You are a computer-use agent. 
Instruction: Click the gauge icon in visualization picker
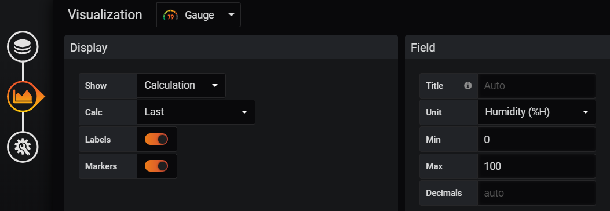(170, 15)
